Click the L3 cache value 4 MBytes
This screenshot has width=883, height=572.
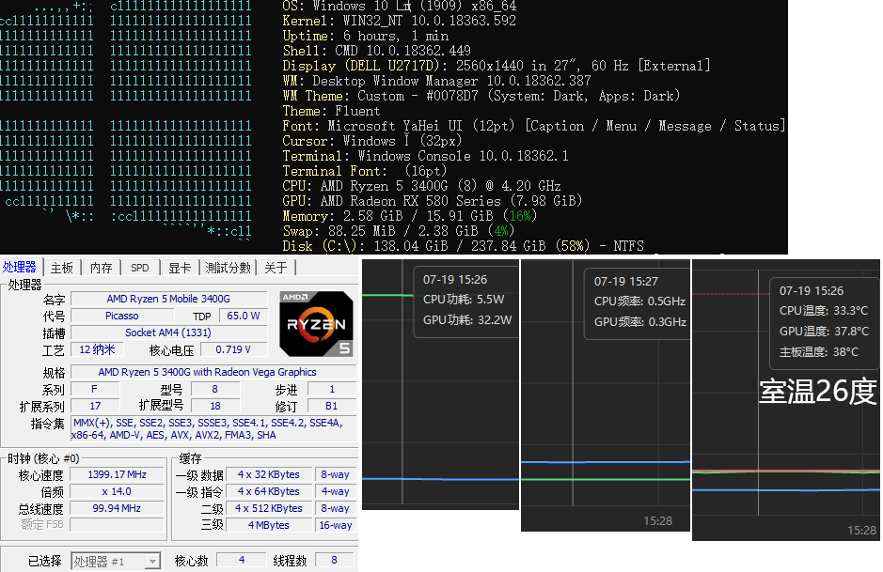click(x=269, y=525)
